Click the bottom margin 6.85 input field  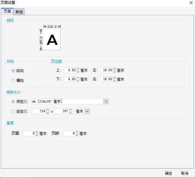[70, 79]
